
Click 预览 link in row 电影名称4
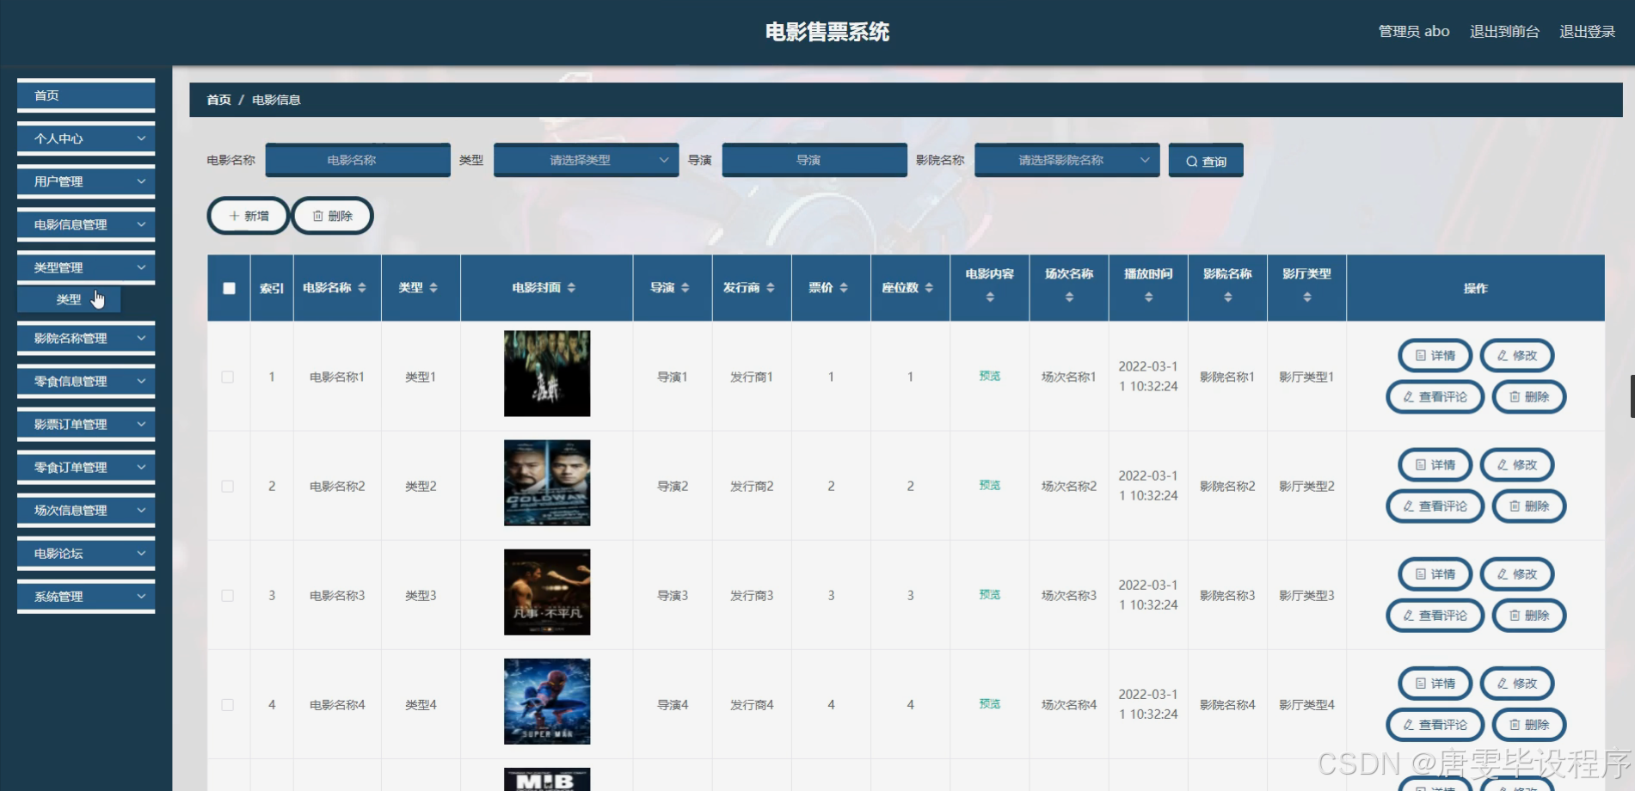click(990, 703)
